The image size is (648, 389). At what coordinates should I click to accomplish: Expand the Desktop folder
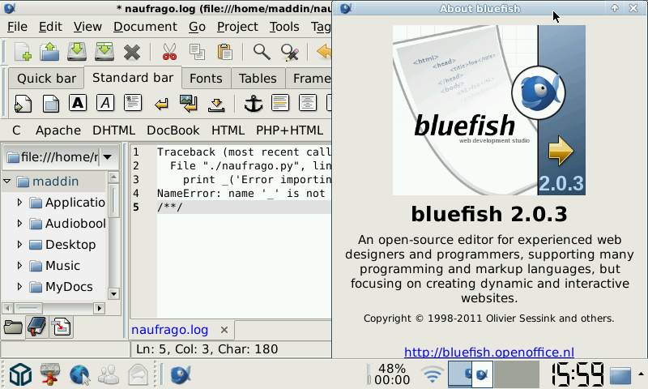point(19,245)
